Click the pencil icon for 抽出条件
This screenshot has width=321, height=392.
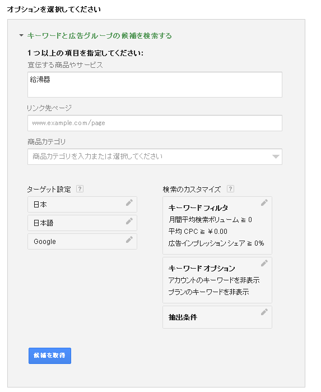click(264, 312)
